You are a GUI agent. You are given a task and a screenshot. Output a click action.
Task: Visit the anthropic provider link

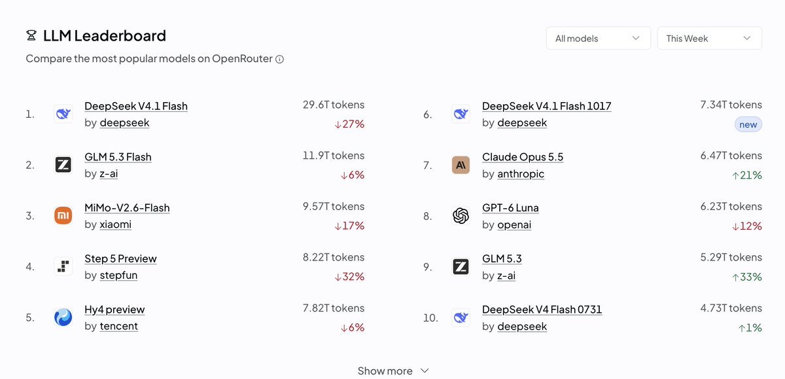[x=521, y=173]
